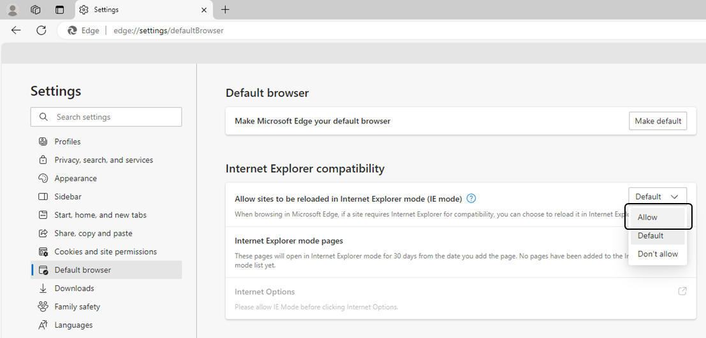Close the Settings tab
The image size is (706, 338).
pos(204,10)
